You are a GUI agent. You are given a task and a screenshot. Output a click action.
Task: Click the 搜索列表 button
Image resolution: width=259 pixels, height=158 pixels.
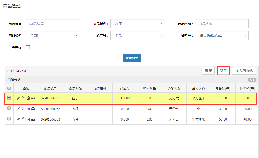(x=132, y=58)
